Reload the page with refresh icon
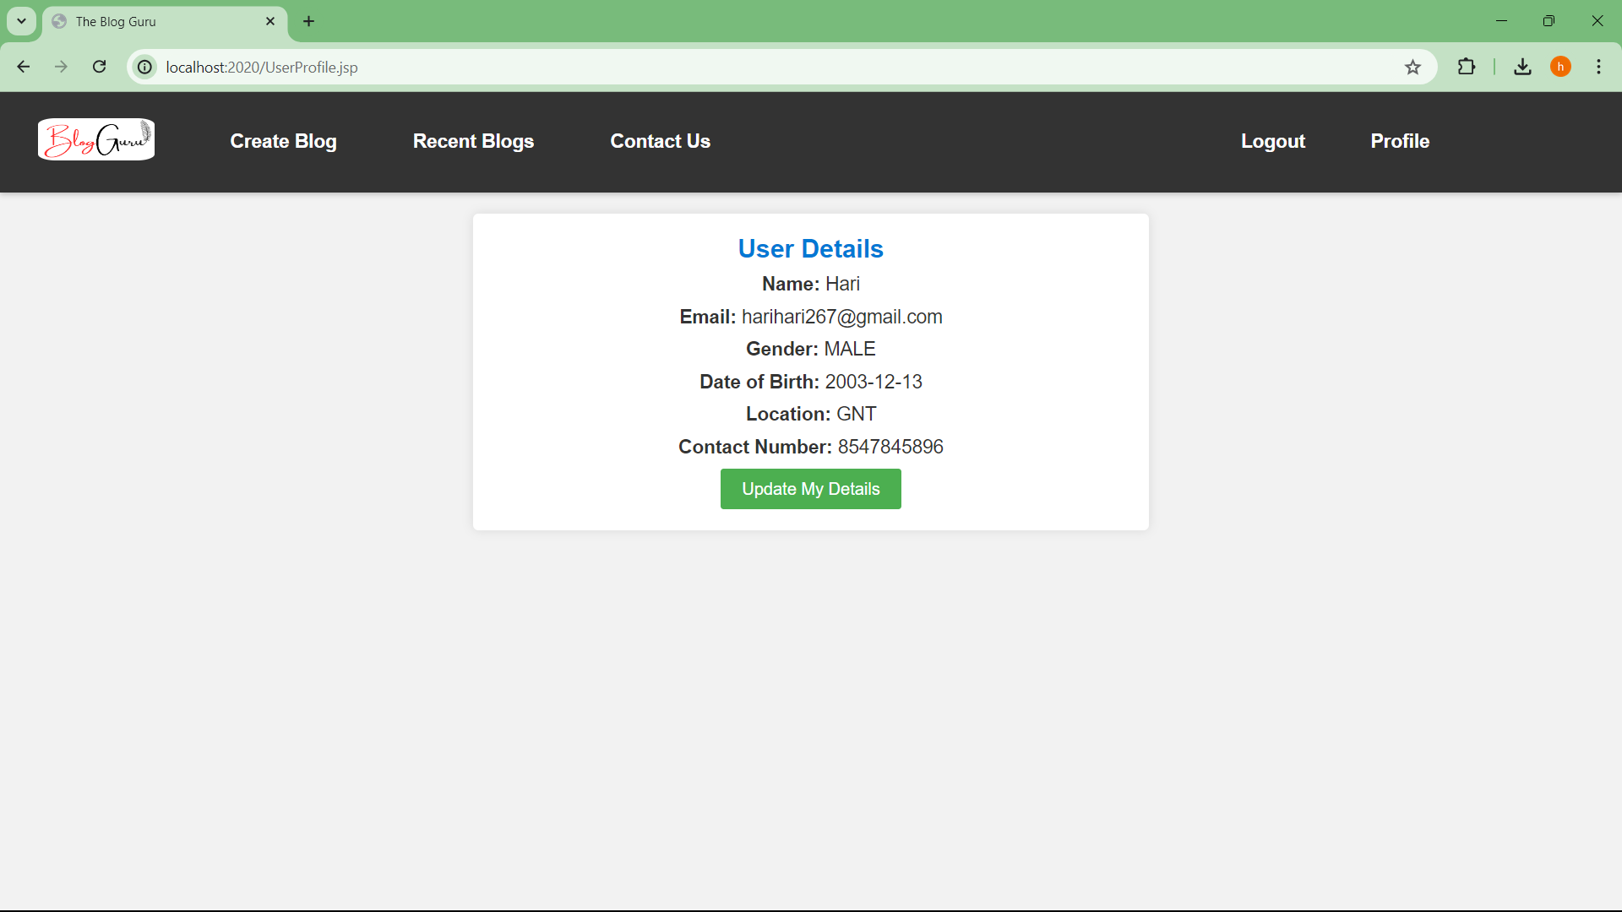The height and width of the screenshot is (912, 1622). (x=100, y=67)
